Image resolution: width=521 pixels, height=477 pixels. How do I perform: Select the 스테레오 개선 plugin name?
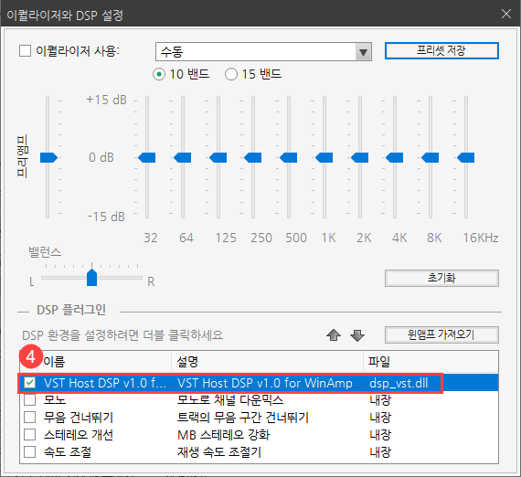point(79,434)
